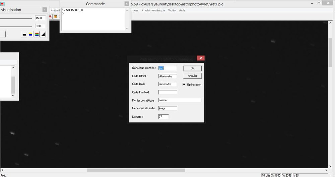
Task: Click the threshold field showing -100
Action: point(40,26)
